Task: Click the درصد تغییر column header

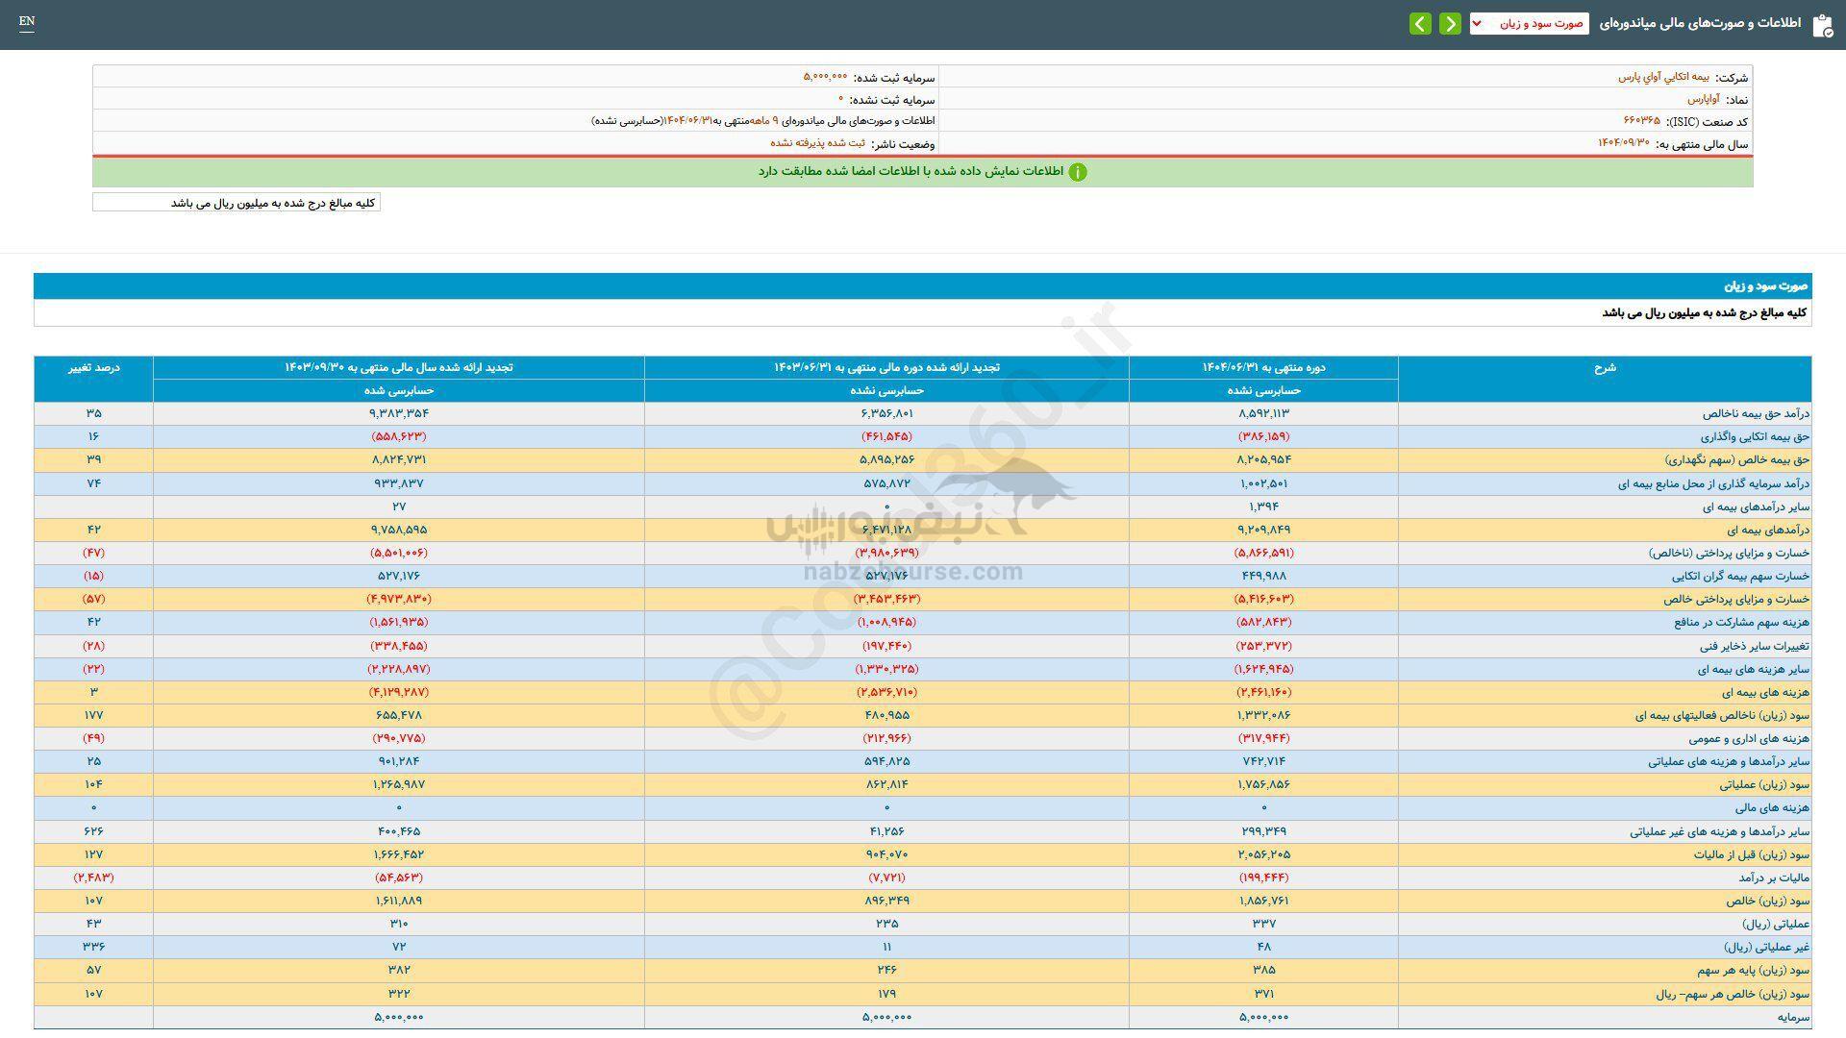Action: (x=93, y=368)
